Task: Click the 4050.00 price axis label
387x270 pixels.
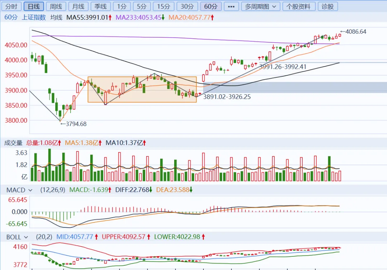Action: [x=16, y=45]
